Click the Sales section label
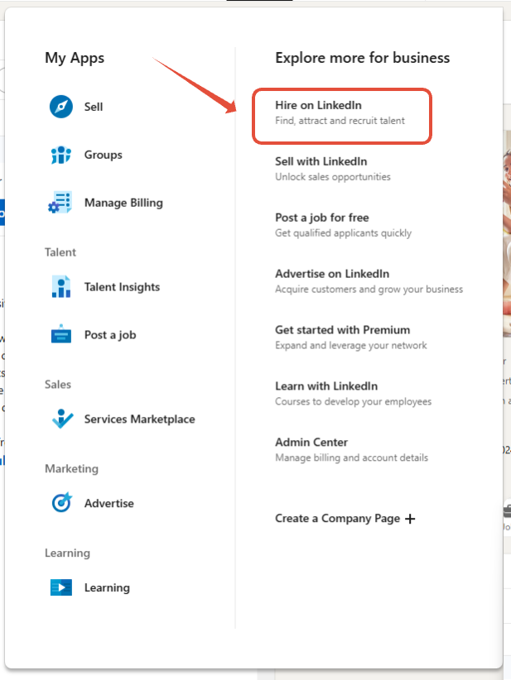Viewport: 511px width, 680px height. point(58,384)
